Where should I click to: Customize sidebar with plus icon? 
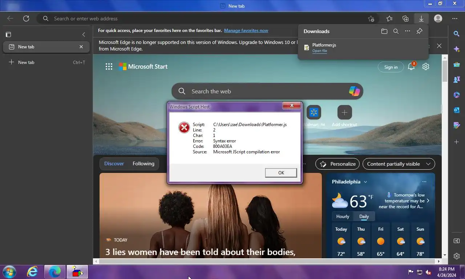[x=457, y=142]
